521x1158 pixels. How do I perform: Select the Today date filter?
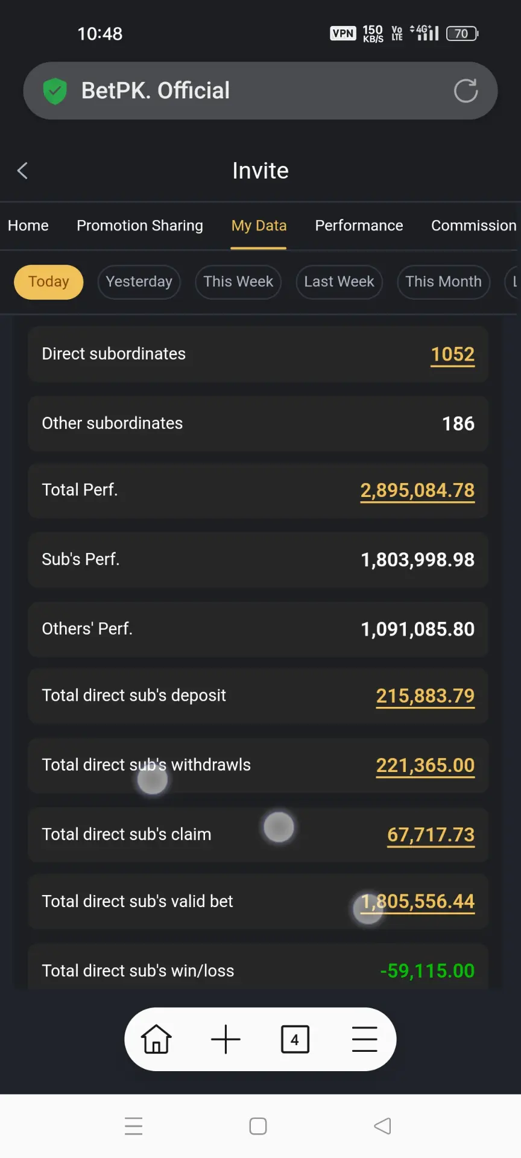click(49, 282)
